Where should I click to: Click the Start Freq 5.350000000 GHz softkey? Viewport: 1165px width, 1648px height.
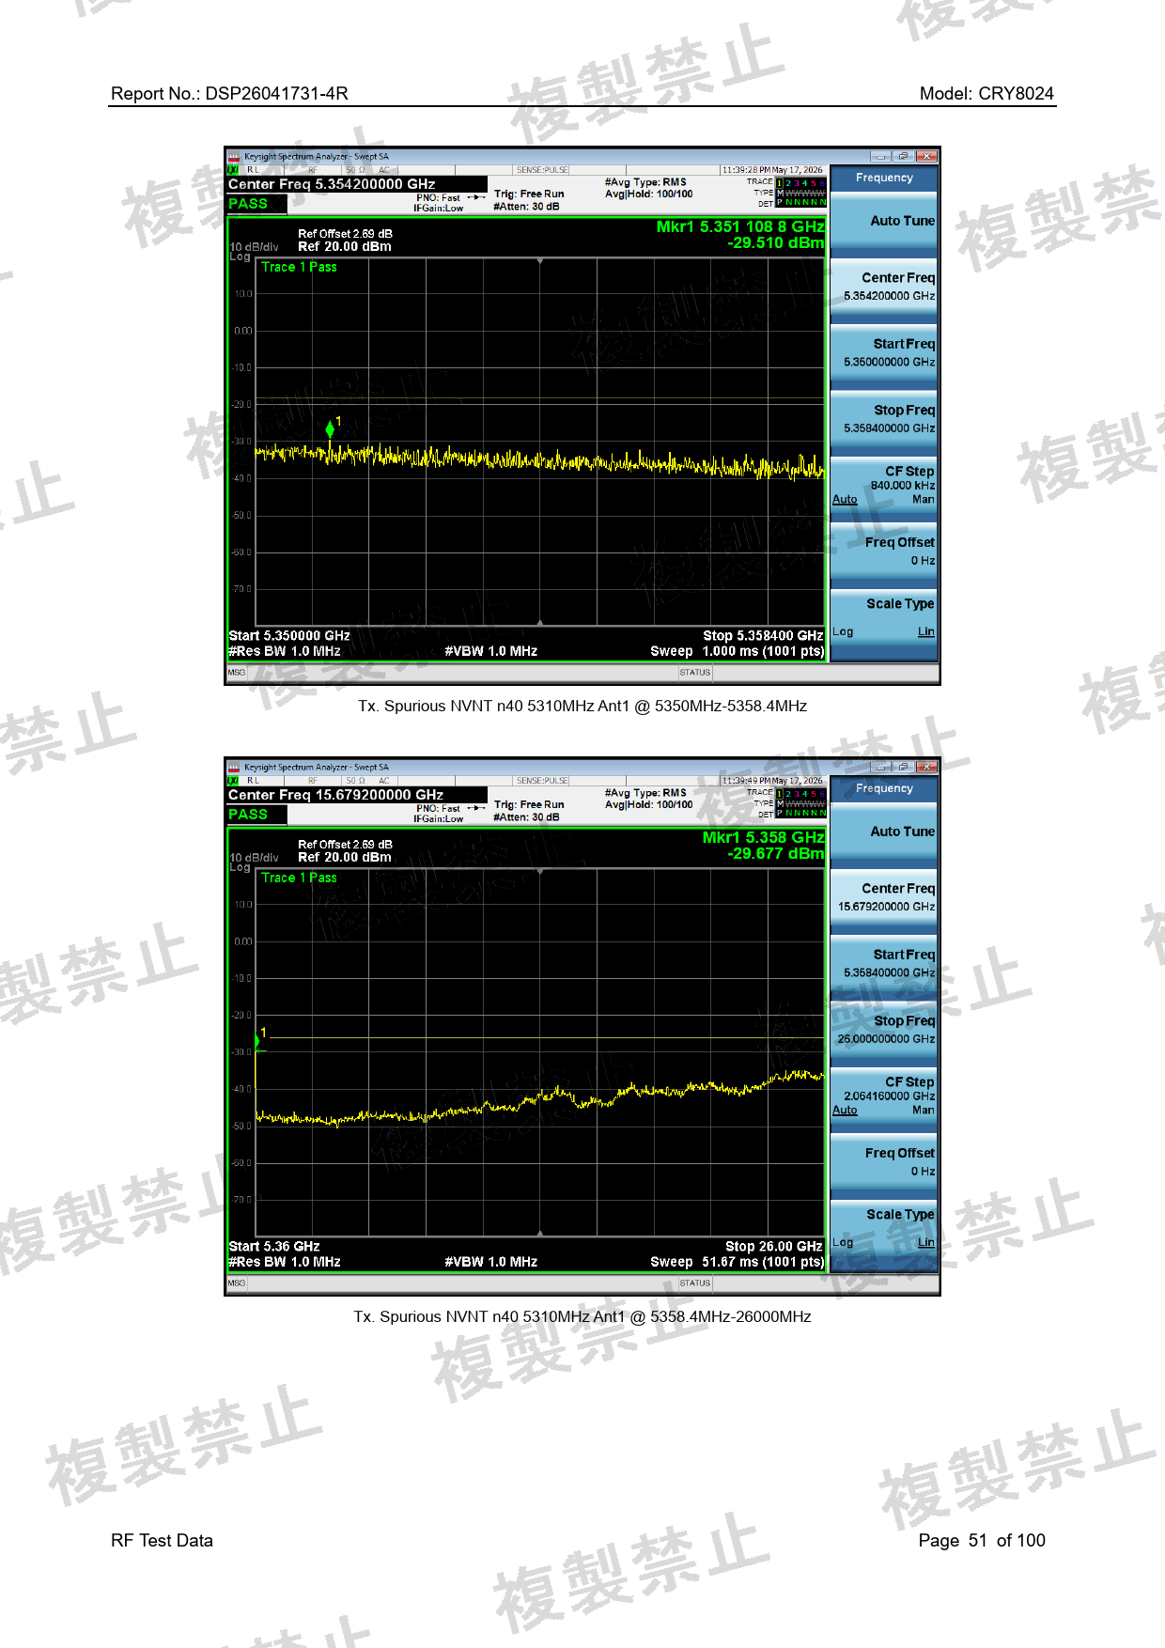click(884, 352)
